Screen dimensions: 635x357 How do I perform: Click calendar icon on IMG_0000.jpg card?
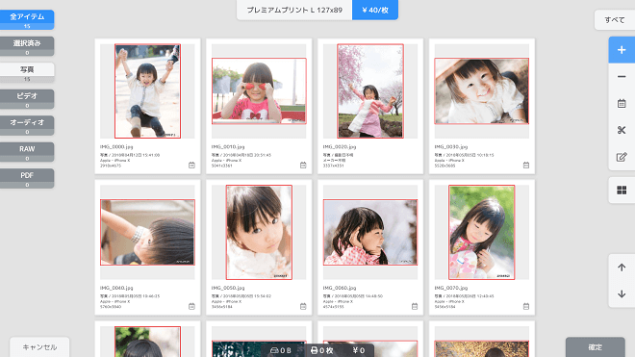191,165
